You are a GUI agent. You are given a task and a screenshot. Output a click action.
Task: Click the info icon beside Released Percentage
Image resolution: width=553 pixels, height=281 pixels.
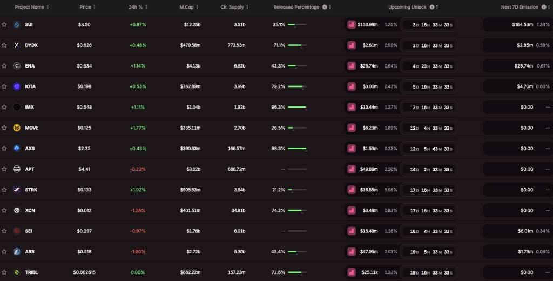pos(325,7)
